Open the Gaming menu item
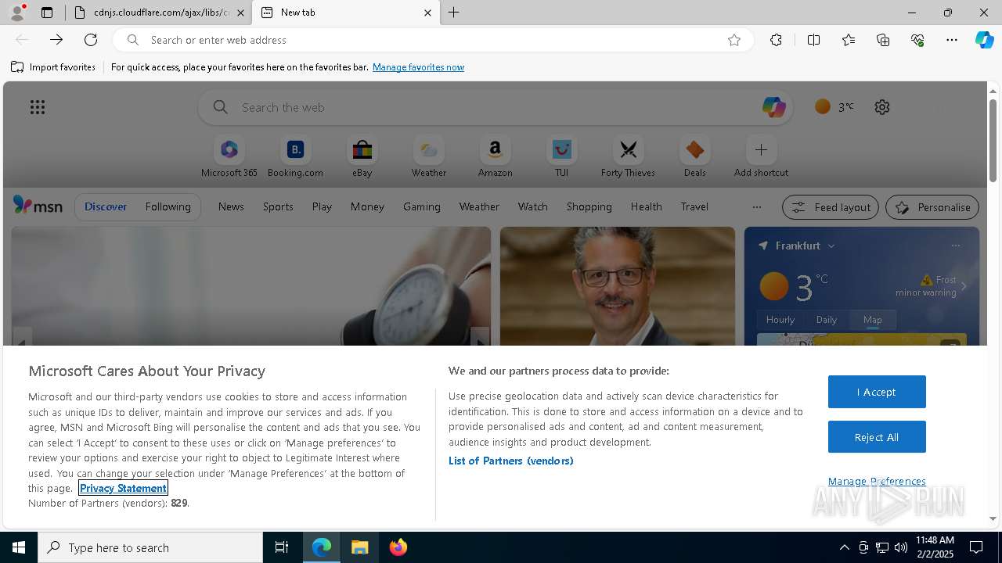 tap(422, 206)
